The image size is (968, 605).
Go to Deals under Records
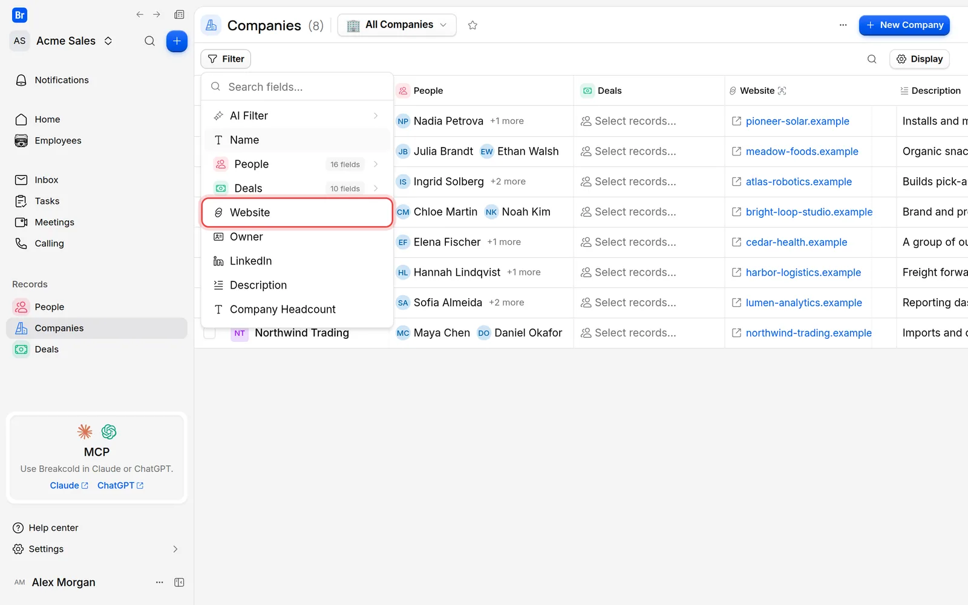point(97,350)
